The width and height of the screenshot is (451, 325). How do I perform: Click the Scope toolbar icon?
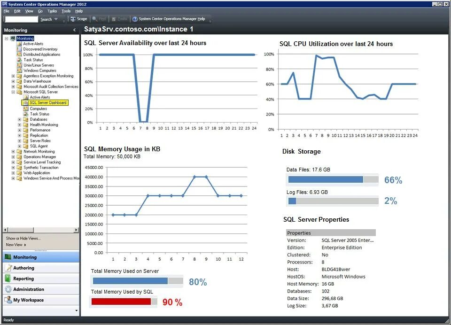[78, 19]
